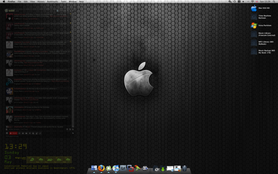
Task: Click the twhirl logo in window title
Action: click(x=10, y=11)
